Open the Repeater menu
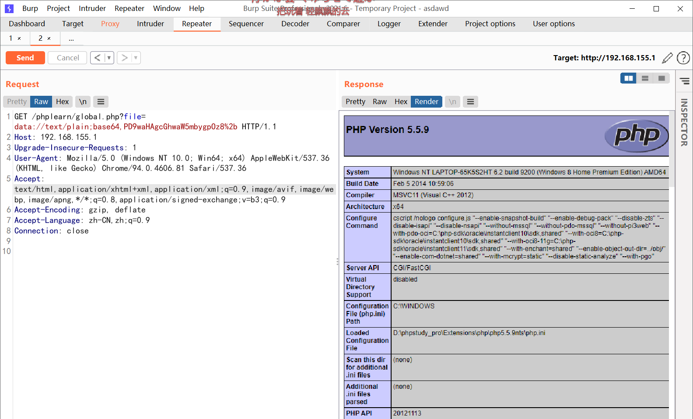 [129, 8]
